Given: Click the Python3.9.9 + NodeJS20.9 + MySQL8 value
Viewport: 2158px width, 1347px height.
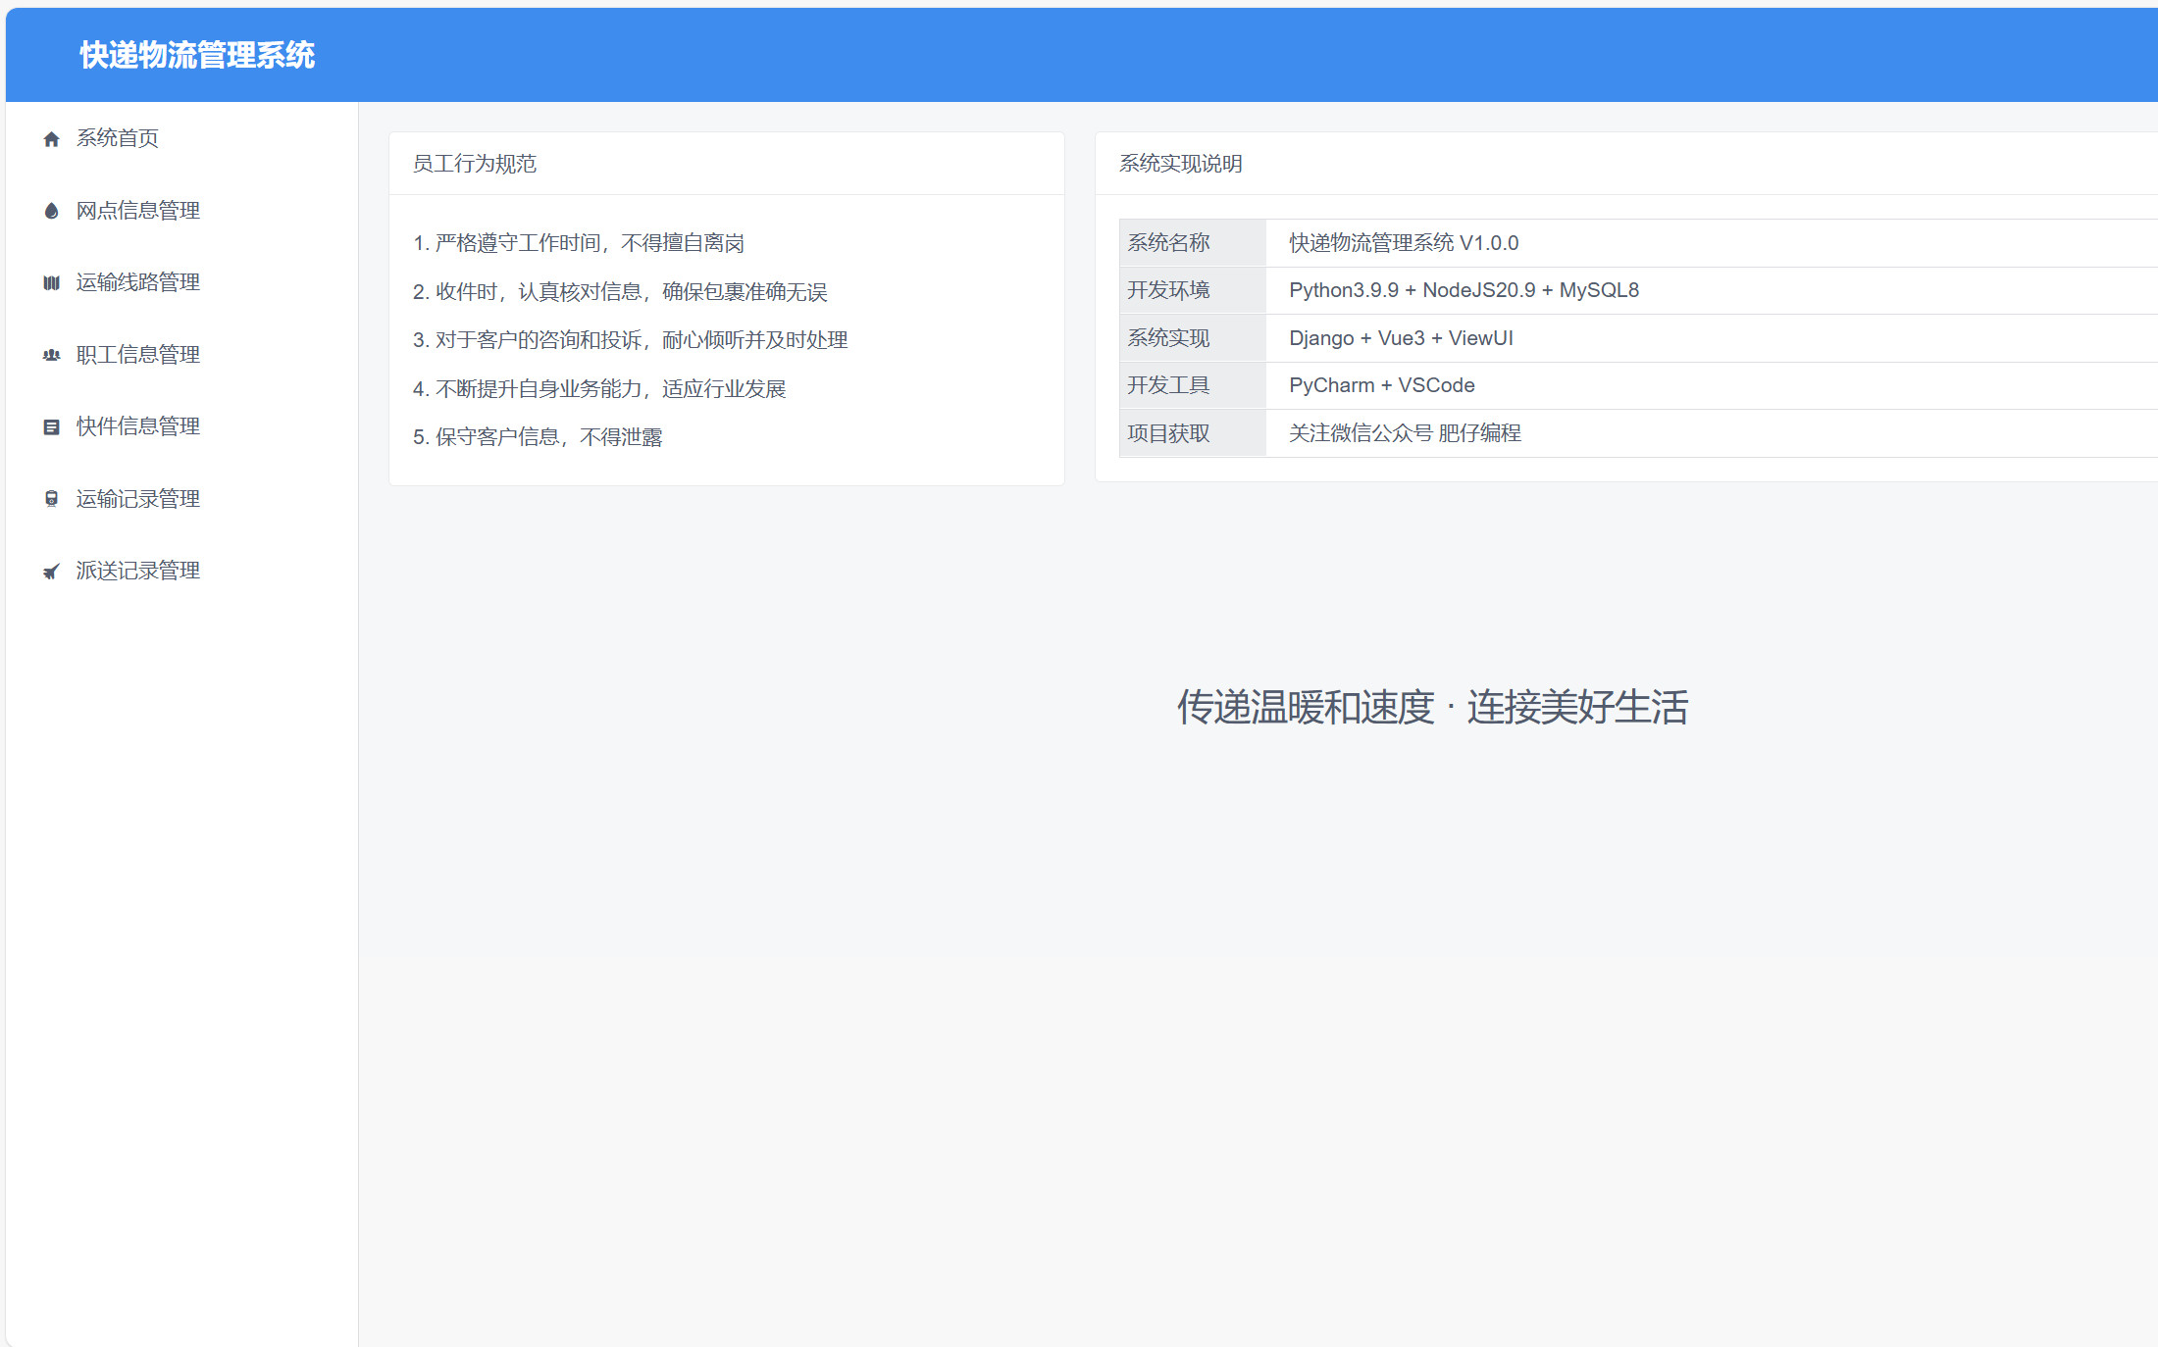Looking at the screenshot, I should click(x=1464, y=290).
